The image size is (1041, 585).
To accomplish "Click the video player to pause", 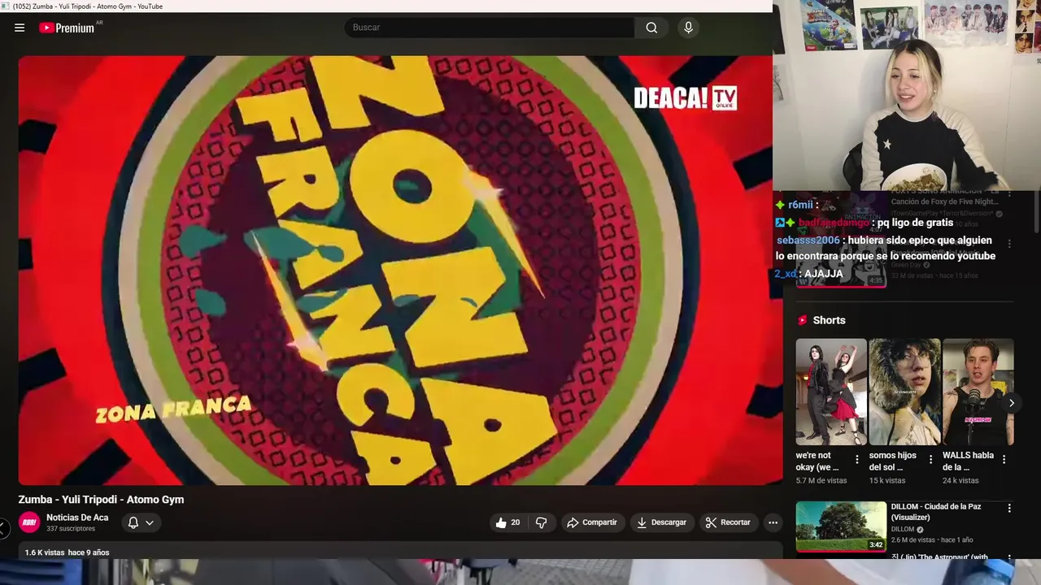I will pyautogui.click(x=400, y=270).
